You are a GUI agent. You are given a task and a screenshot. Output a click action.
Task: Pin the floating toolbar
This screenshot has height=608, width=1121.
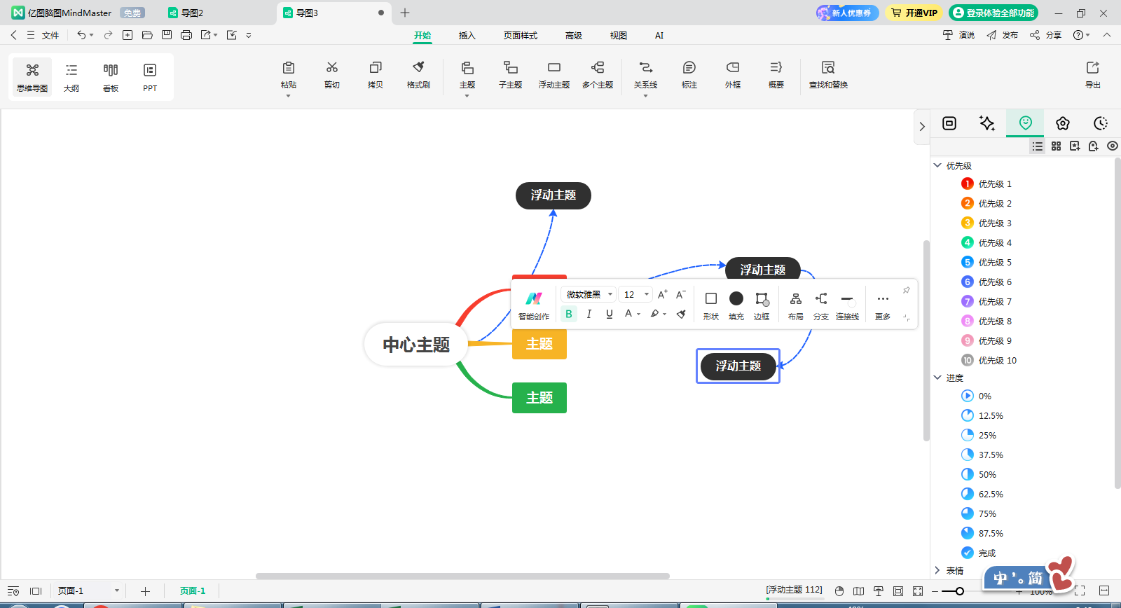point(906,290)
